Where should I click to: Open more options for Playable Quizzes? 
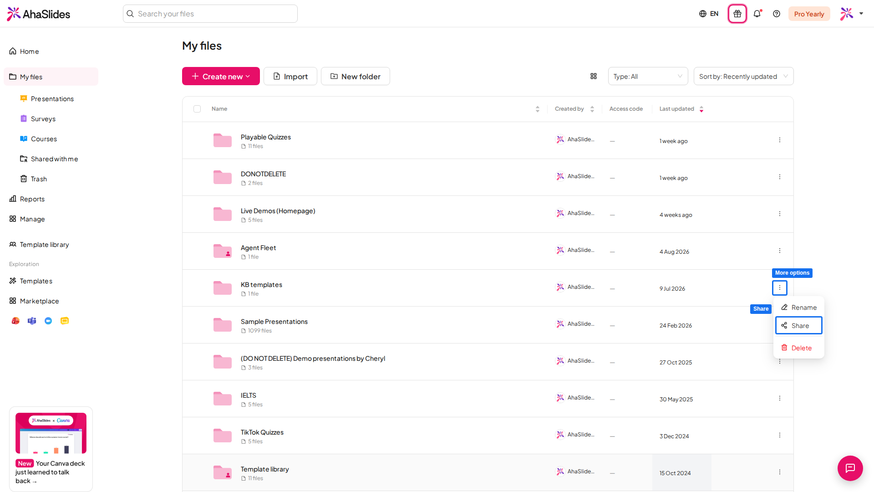tap(779, 140)
